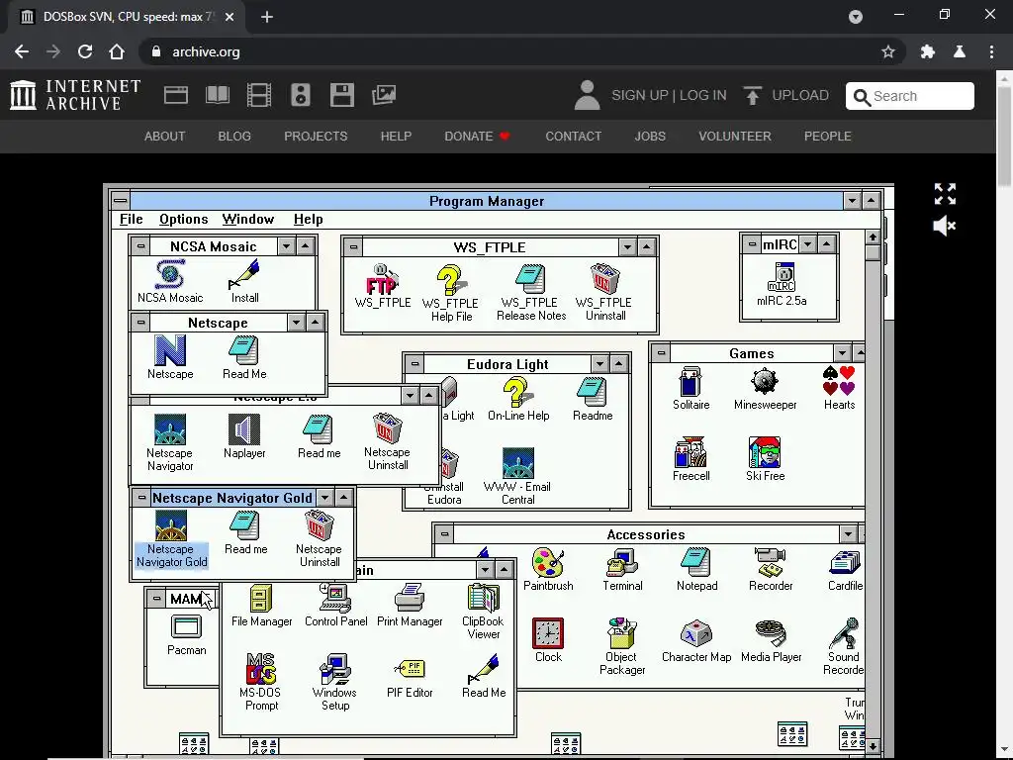Open Program Manager control menu box
Image resolution: width=1013 pixels, height=760 pixels.
(120, 200)
